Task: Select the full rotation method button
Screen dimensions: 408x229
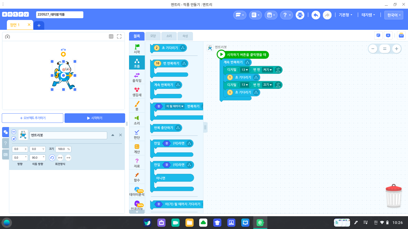Action: [52, 158]
